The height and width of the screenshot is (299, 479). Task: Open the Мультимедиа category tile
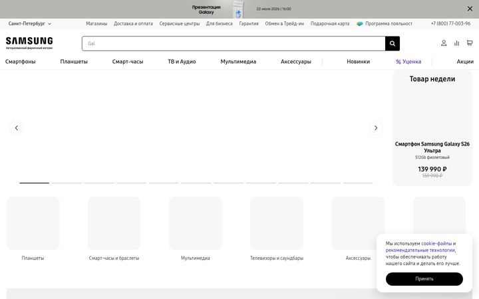(196, 229)
